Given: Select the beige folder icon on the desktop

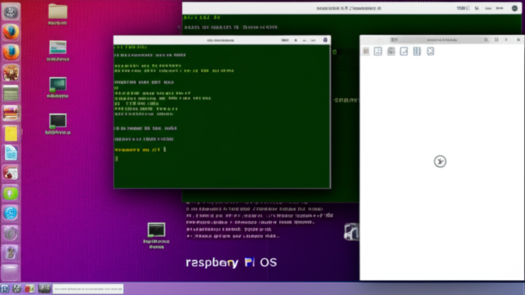Looking at the screenshot, I should pos(57,12).
